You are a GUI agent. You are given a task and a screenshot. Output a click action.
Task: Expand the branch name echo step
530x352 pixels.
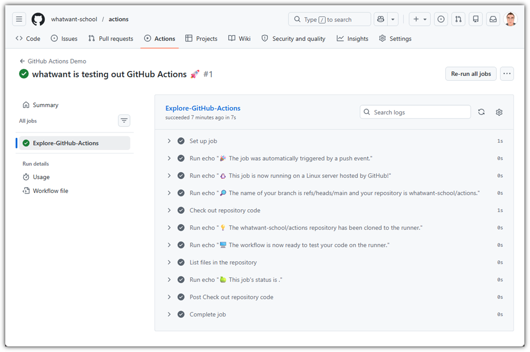pos(169,193)
